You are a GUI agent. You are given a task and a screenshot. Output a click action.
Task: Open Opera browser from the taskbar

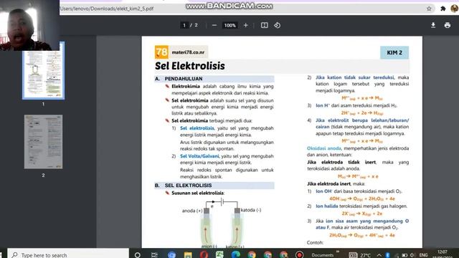coord(204,255)
